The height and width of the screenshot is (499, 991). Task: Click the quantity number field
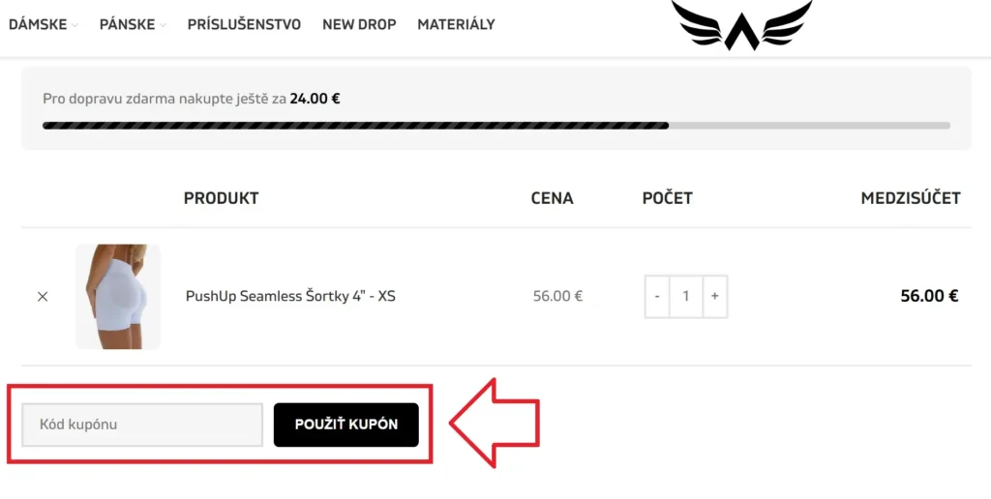tap(686, 296)
